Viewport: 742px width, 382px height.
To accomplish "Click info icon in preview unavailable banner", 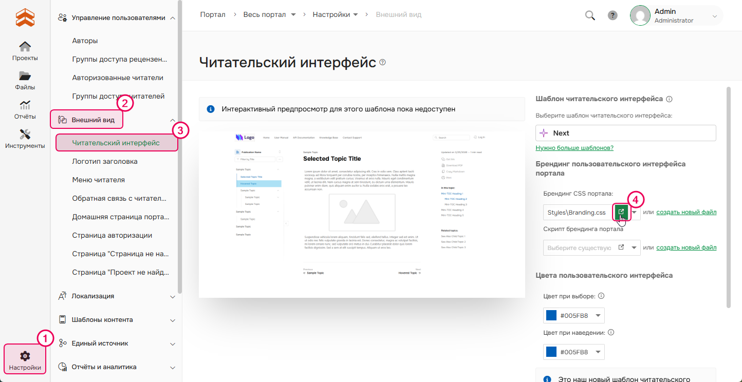I will pyautogui.click(x=210, y=109).
